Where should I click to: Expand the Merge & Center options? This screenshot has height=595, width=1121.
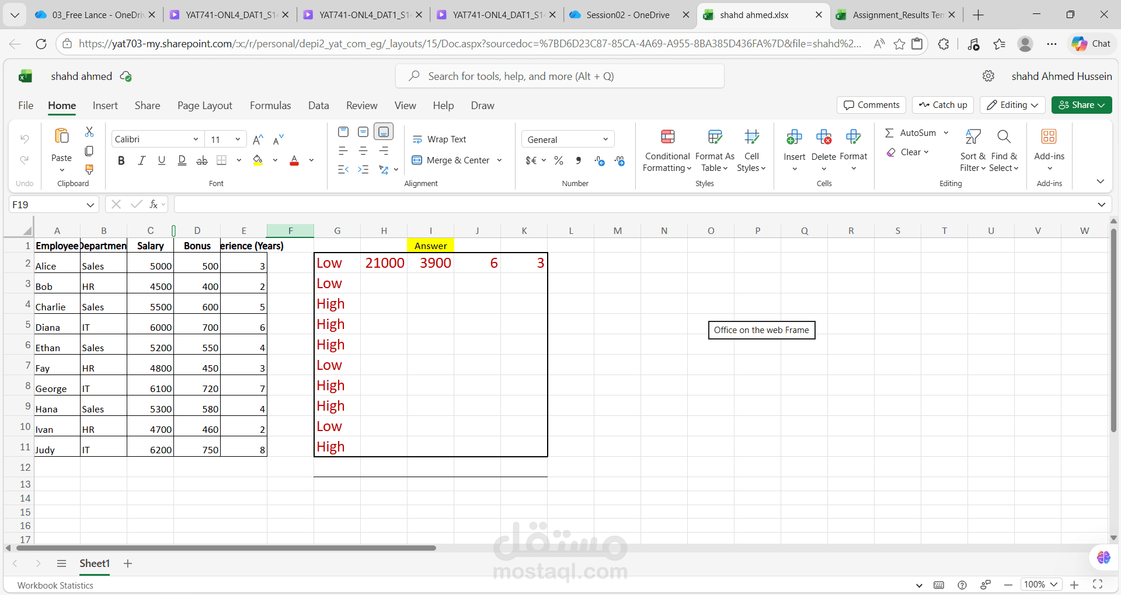[x=500, y=160]
